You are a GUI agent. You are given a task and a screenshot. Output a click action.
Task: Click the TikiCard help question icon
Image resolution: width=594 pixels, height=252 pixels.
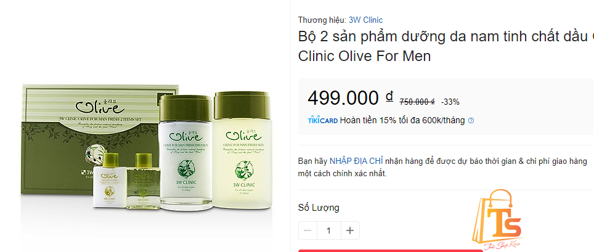(471, 121)
